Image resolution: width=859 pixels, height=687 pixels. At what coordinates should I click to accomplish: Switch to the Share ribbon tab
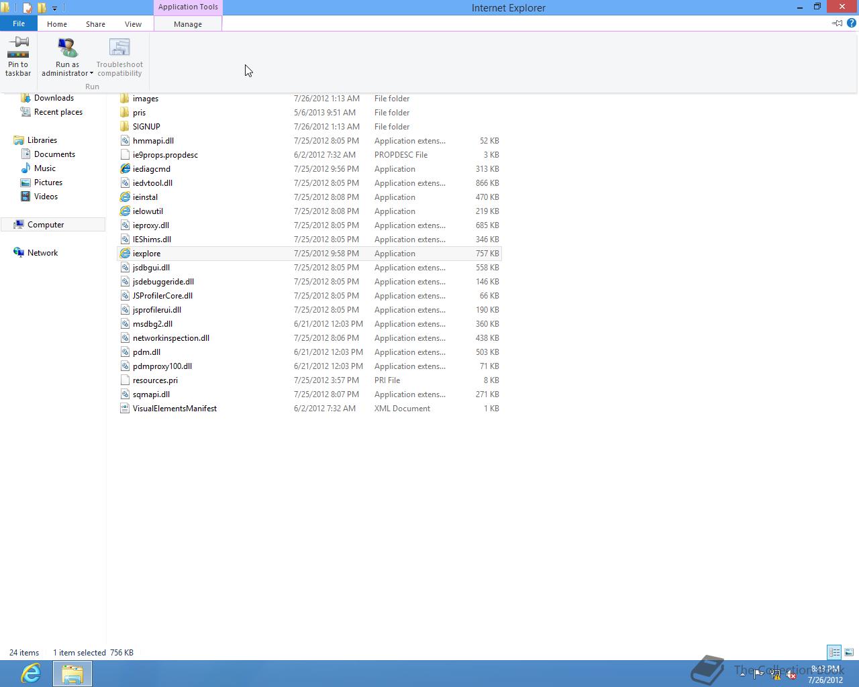(x=95, y=23)
